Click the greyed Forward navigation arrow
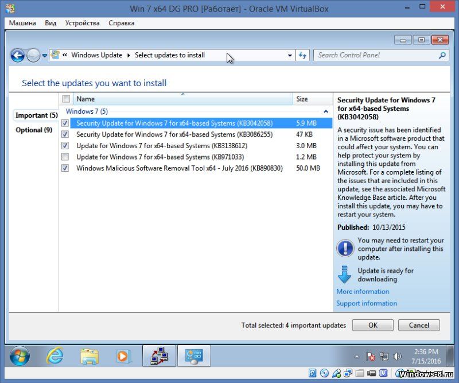Viewport: 459px width, 383px height. (x=33, y=55)
